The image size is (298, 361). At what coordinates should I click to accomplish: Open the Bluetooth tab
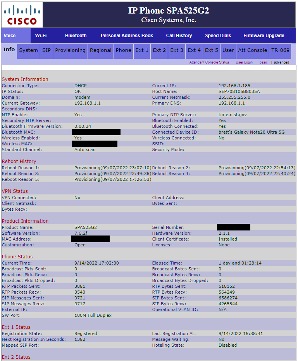click(x=76, y=36)
